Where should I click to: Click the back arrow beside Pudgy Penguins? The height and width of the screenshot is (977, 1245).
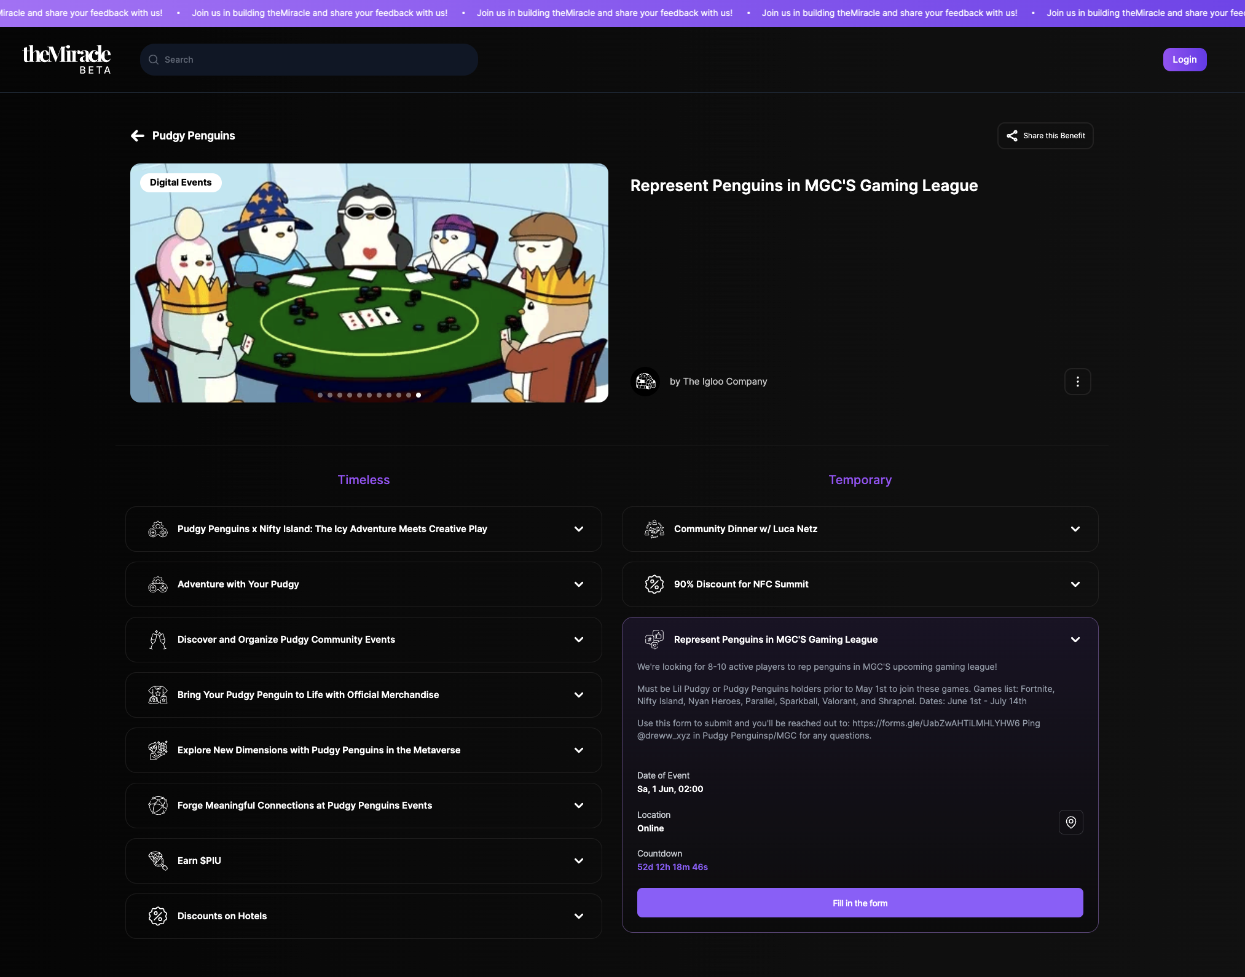(x=138, y=136)
